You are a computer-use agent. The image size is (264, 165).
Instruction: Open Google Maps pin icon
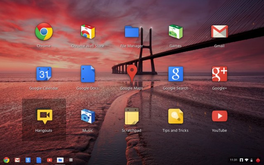click(132, 73)
